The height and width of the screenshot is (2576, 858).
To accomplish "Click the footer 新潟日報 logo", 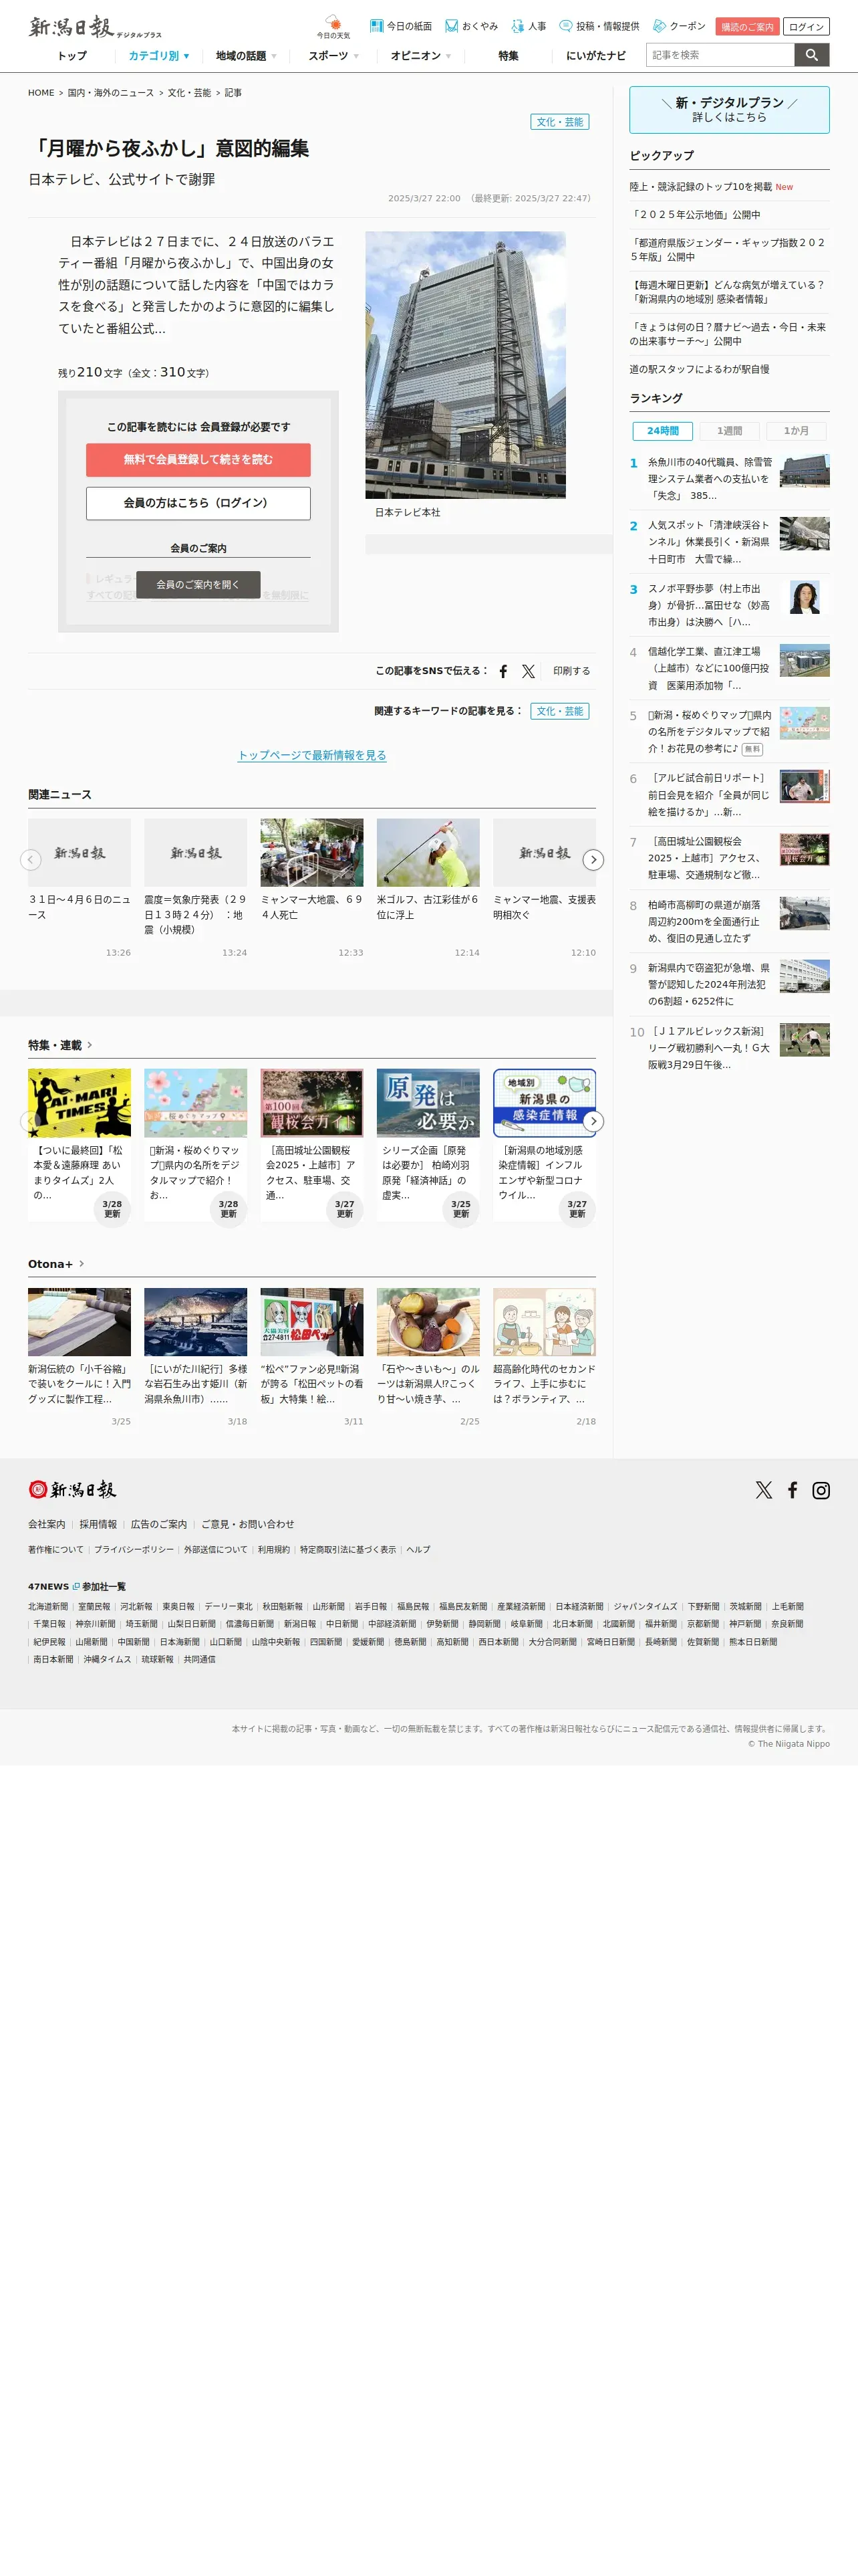I will [72, 1490].
